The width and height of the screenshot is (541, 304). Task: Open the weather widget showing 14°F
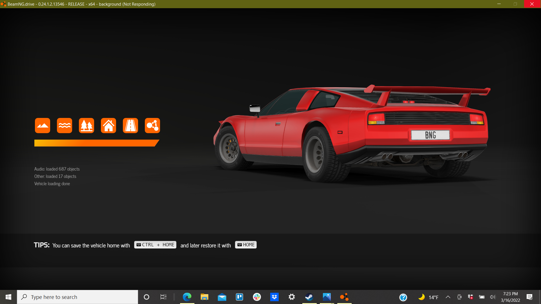coord(429,297)
